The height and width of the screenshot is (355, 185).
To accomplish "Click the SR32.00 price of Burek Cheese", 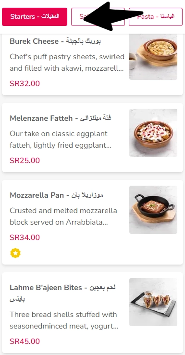I will [x=25, y=84].
